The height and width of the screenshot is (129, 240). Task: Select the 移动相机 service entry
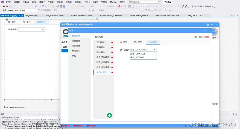pos(103,52)
